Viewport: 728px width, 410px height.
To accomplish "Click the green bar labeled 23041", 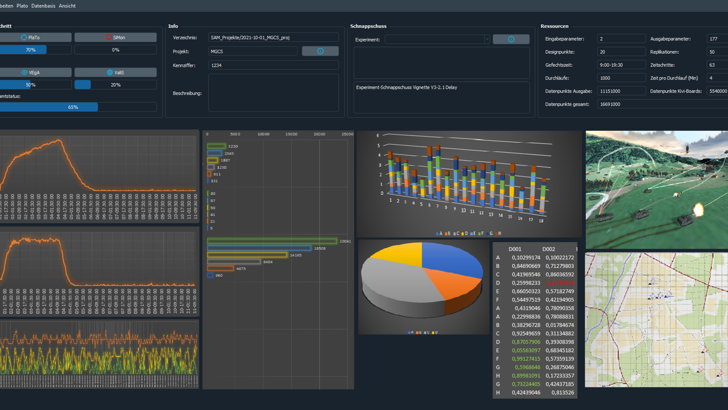I will [272, 241].
